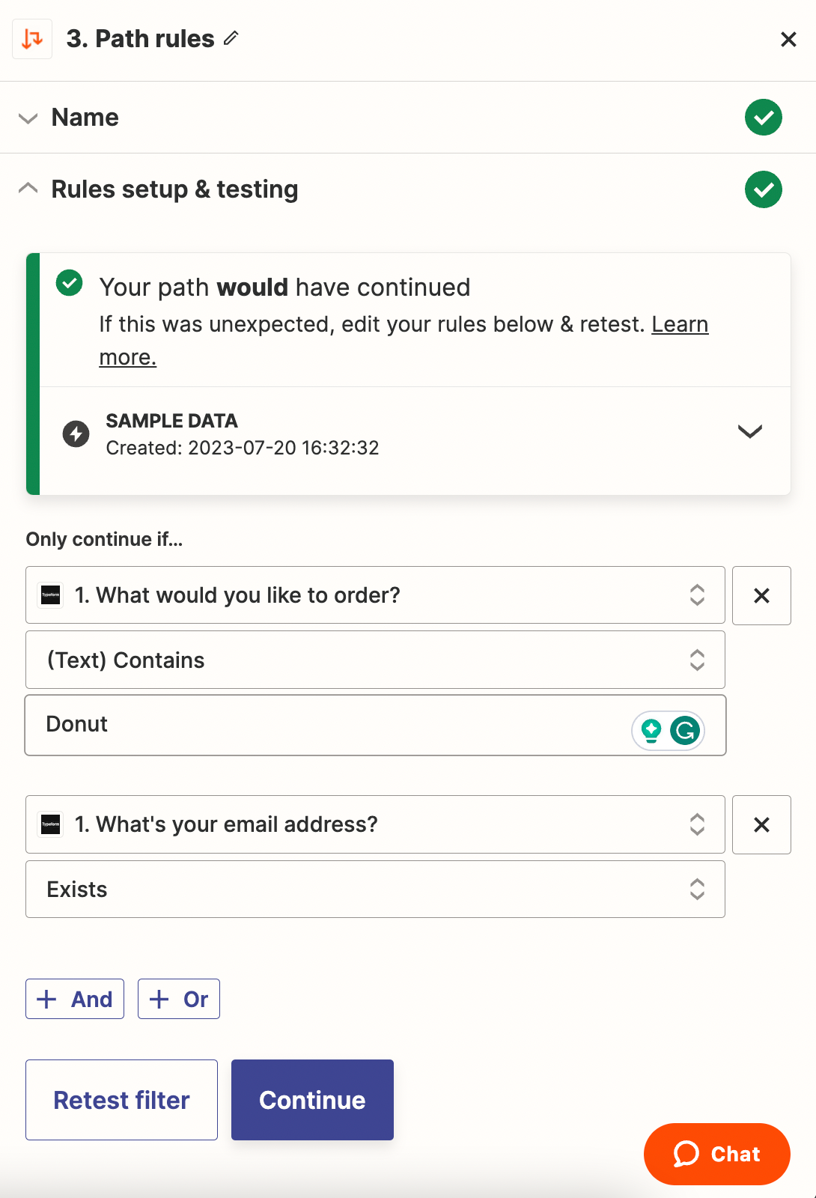Click the green lightbulb suggestion icon
Screen dimensions: 816x1198
coord(651,730)
